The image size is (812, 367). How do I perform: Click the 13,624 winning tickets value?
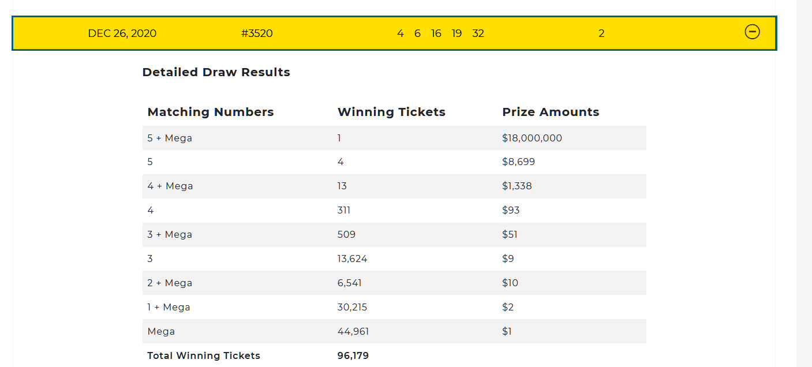coord(352,259)
